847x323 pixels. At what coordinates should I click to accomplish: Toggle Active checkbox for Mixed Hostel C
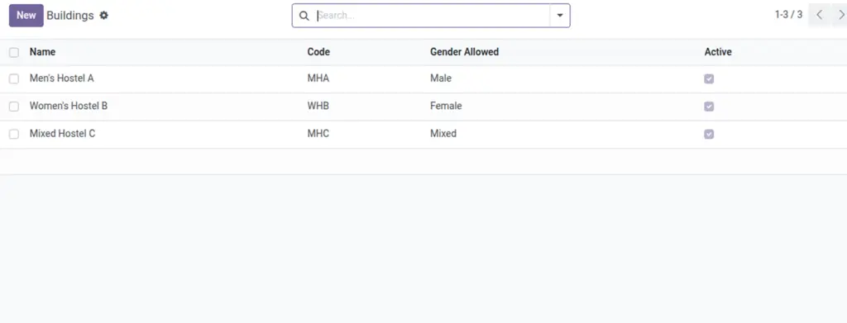pyautogui.click(x=709, y=134)
